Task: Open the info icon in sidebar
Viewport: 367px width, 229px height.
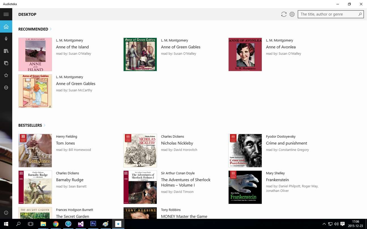Action: point(6,213)
